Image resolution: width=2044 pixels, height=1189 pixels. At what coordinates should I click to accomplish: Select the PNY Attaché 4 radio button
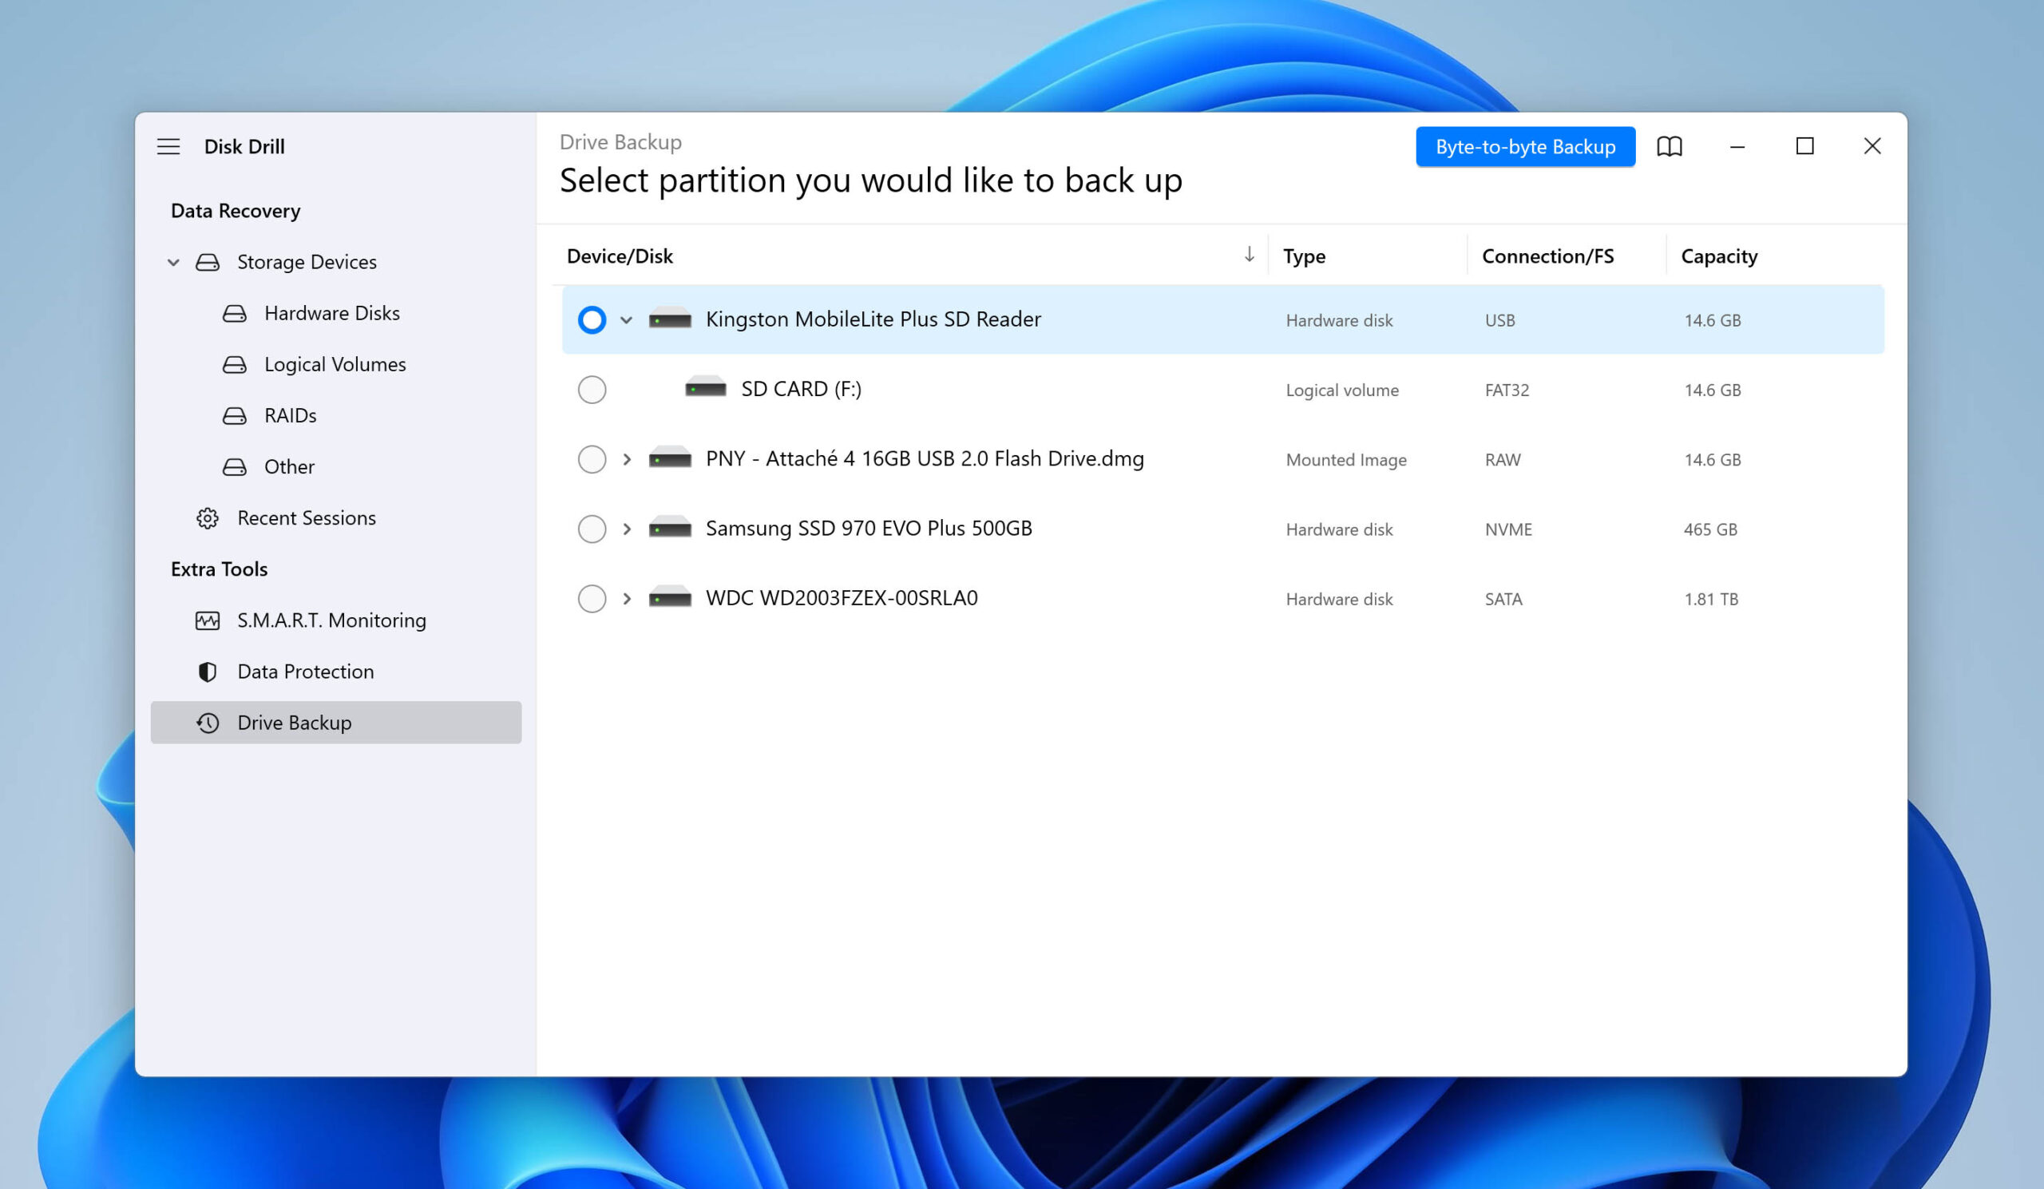click(592, 459)
